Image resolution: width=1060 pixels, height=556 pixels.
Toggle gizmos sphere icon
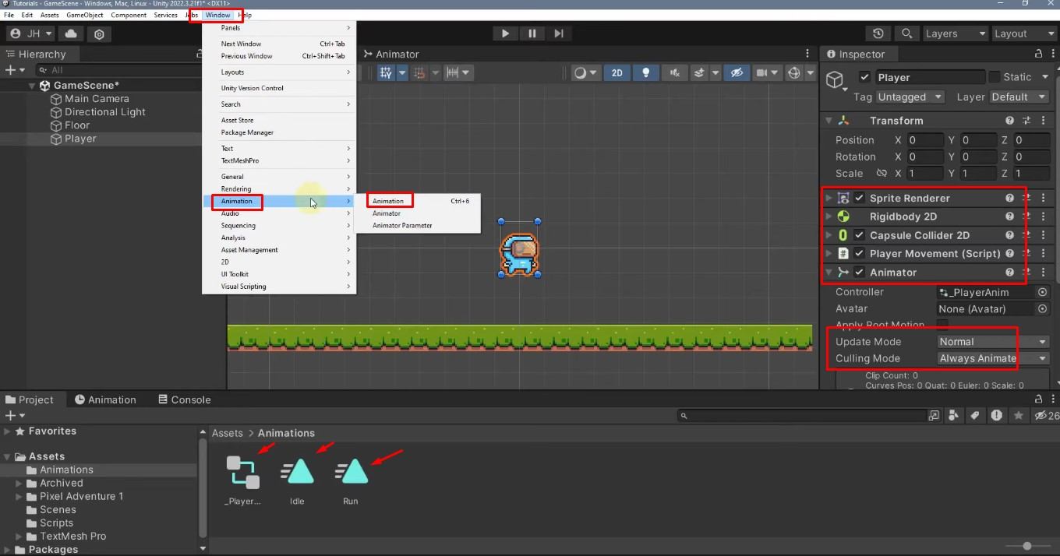pos(794,72)
